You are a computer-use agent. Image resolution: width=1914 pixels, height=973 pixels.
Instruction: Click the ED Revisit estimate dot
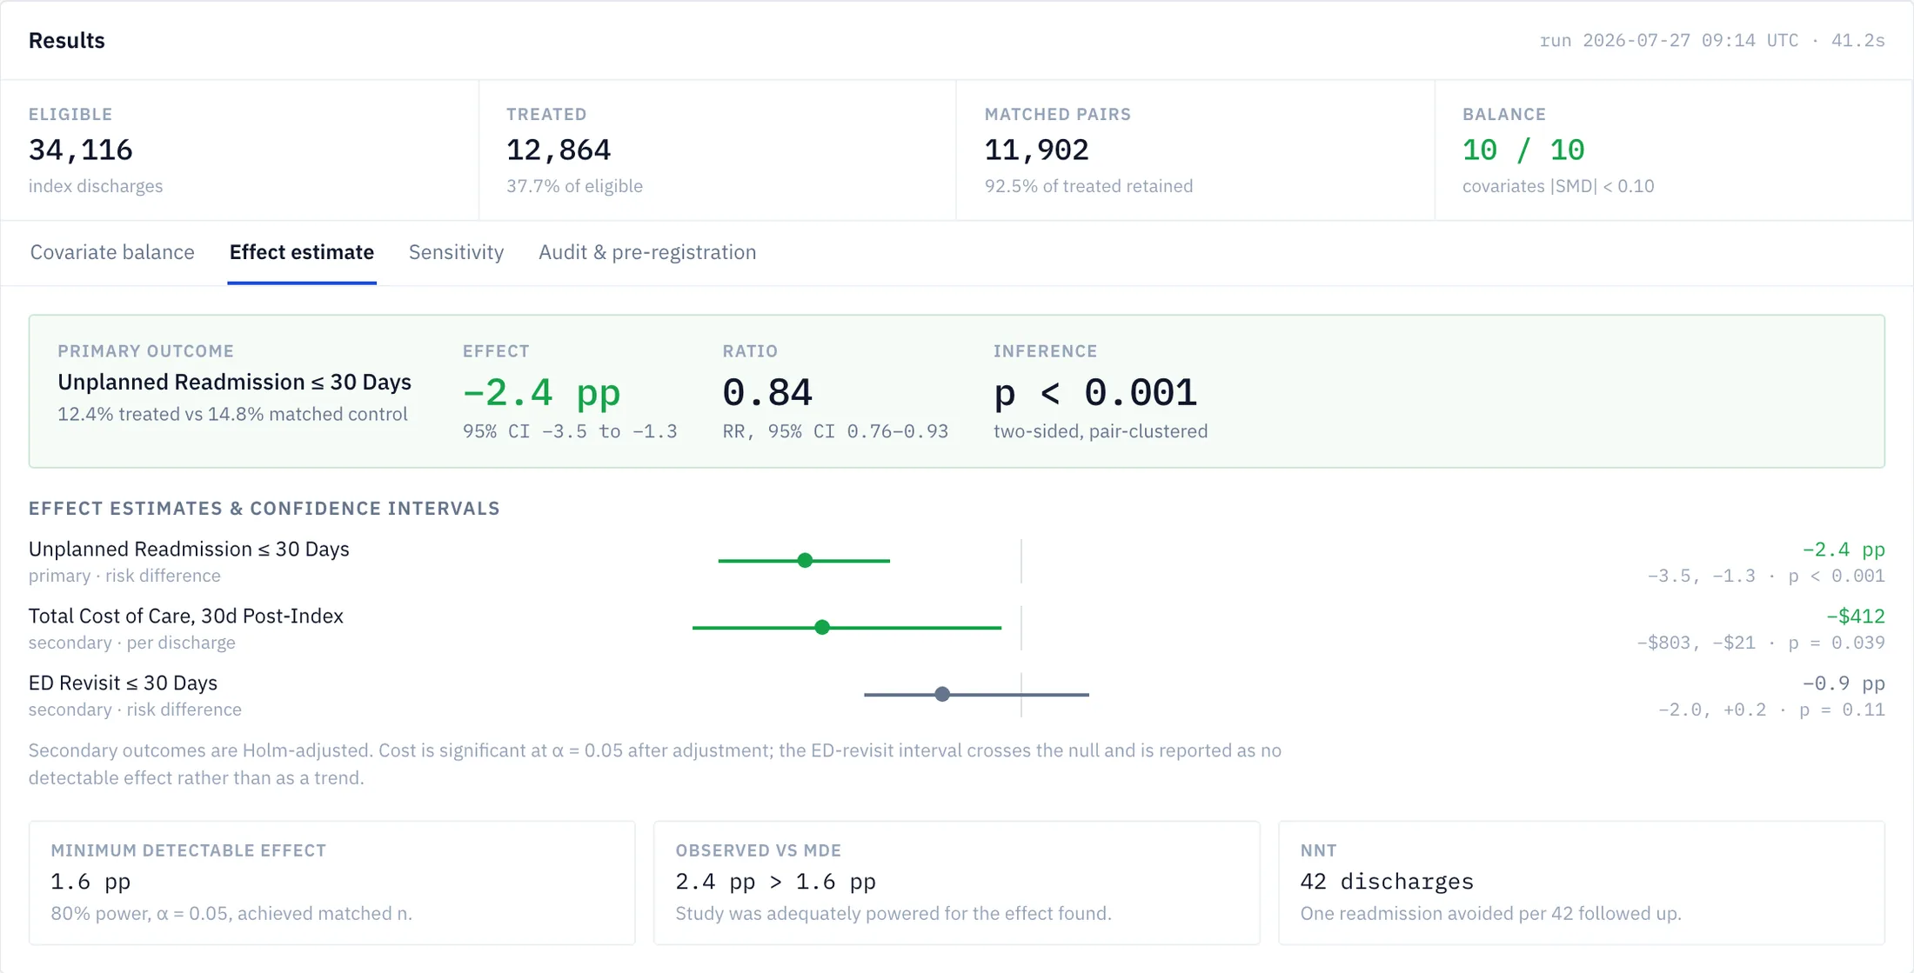tap(942, 694)
